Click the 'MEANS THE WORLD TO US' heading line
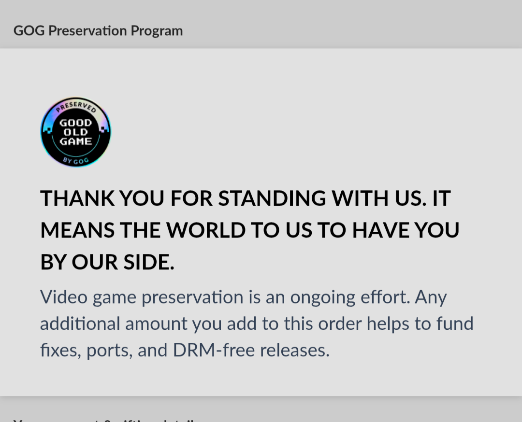 (x=250, y=230)
